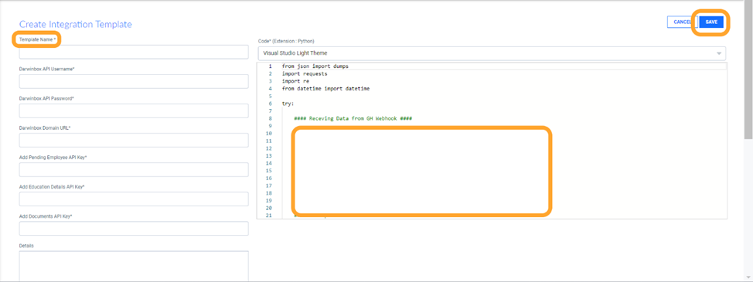753x282 pixels.
Task: Click the 'Darwinbox API Username*' label
Action: click(46, 69)
